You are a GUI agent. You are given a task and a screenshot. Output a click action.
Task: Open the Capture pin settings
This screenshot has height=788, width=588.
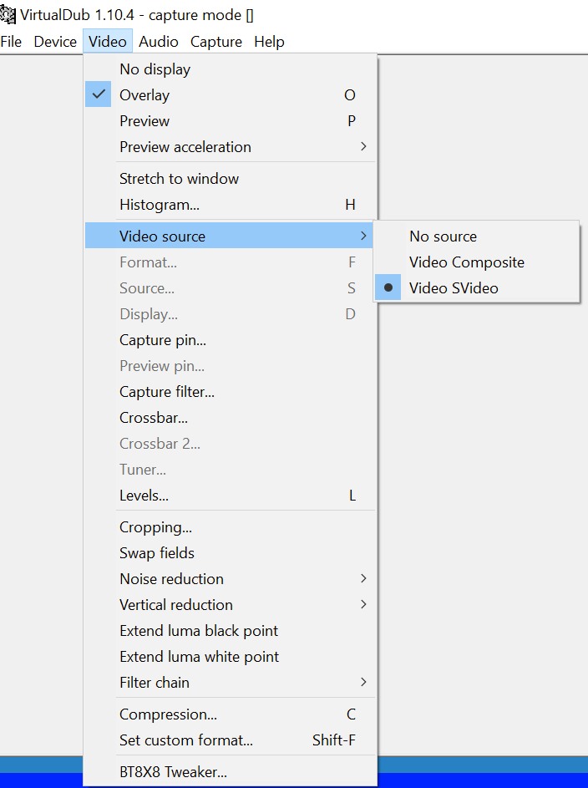[x=163, y=340]
